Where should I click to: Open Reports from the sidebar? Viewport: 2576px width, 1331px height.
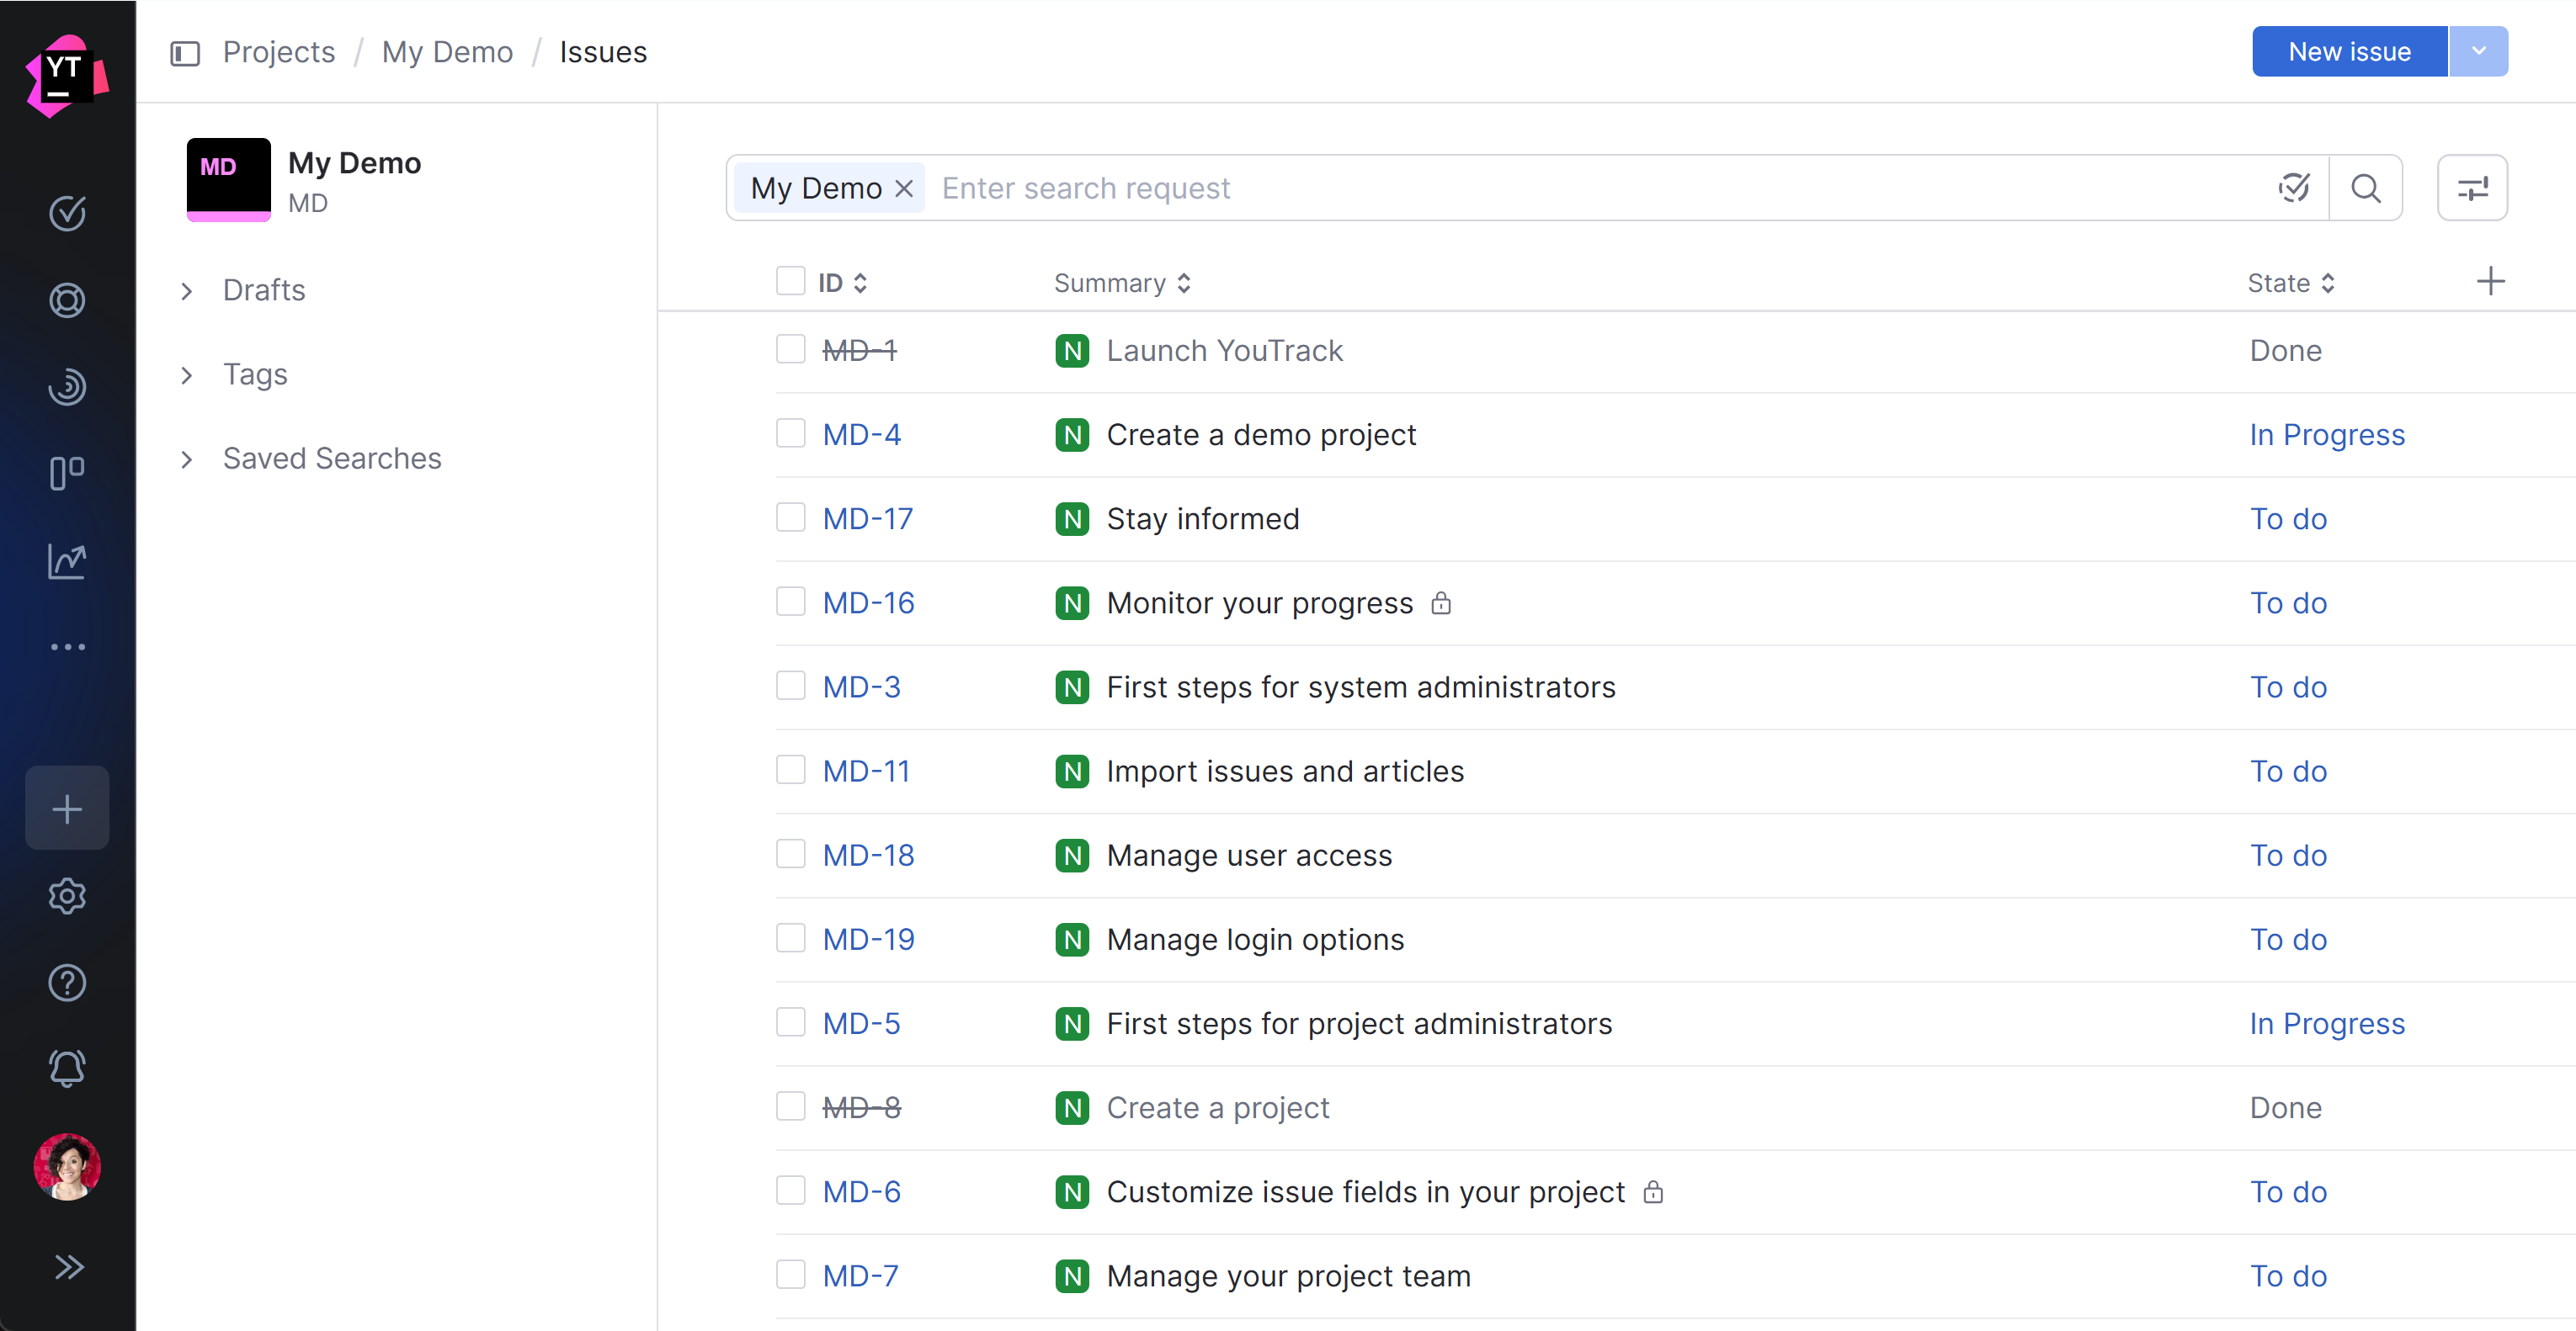click(x=67, y=561)
